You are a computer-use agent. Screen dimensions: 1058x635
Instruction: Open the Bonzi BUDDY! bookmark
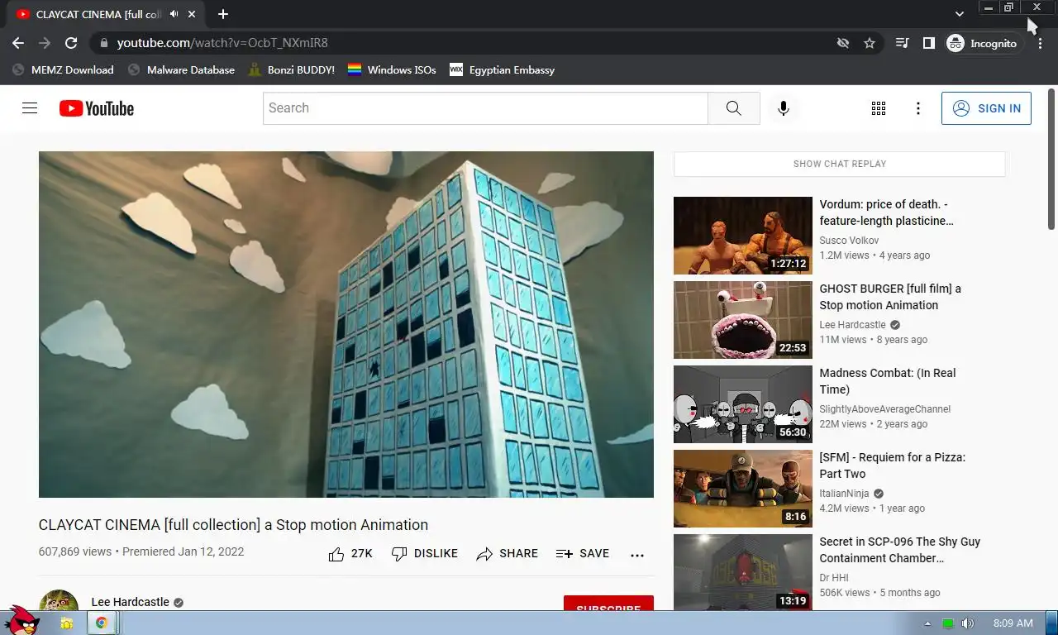pos(292,70)
